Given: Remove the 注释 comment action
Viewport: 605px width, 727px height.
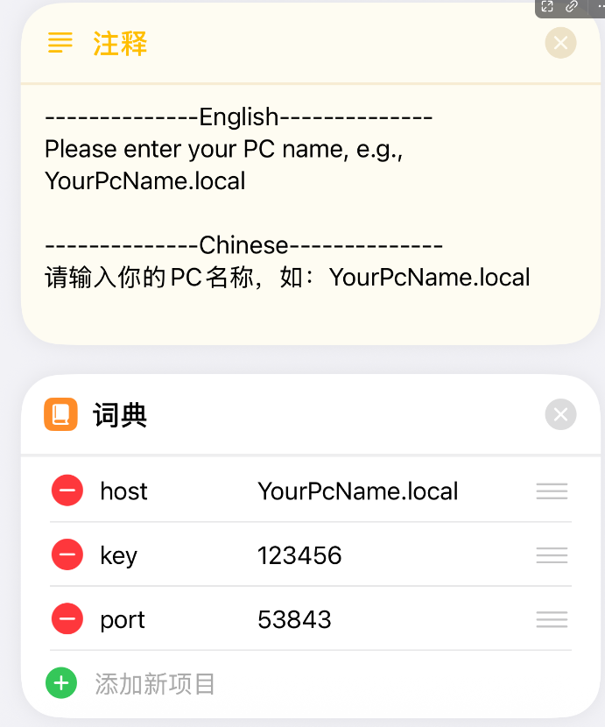Looking at the screenshot, I should coord(560,43).
